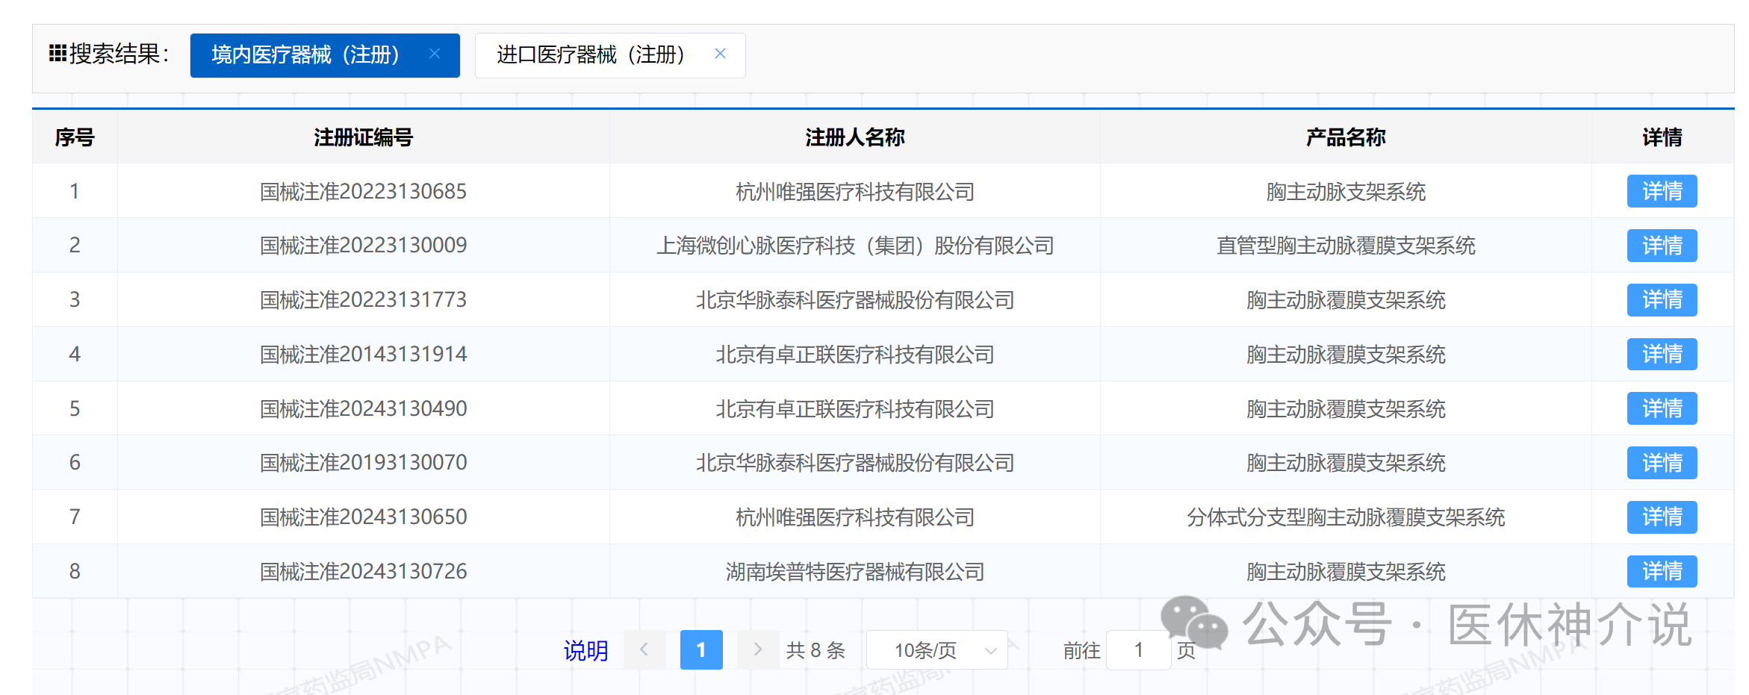Screen dimensions: 1749x695
Task: Click the 前往 page number input
Action: (x=1138, y=650)
